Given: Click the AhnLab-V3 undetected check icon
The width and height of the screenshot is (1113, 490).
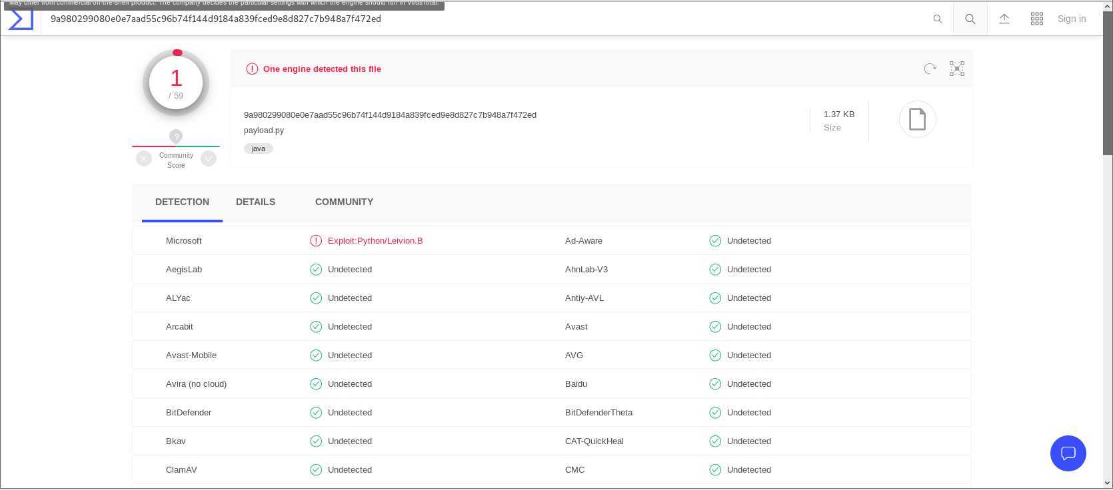Looking at the screenshot, I should (715, 270).
